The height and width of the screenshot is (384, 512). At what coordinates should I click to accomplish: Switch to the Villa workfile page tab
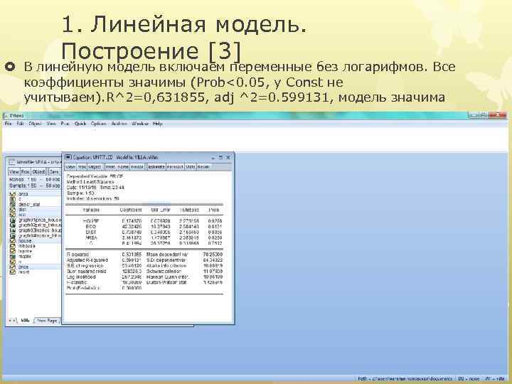click(x=26, y=321)
